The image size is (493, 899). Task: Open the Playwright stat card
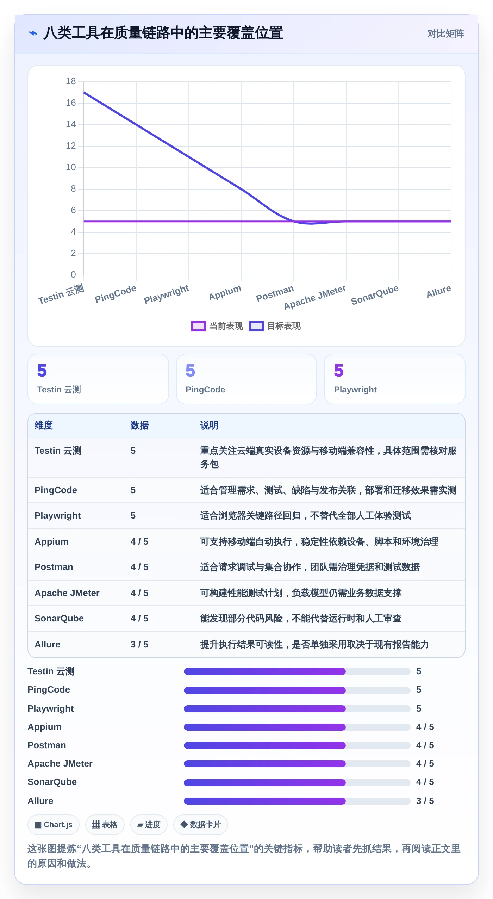[395, 379]
